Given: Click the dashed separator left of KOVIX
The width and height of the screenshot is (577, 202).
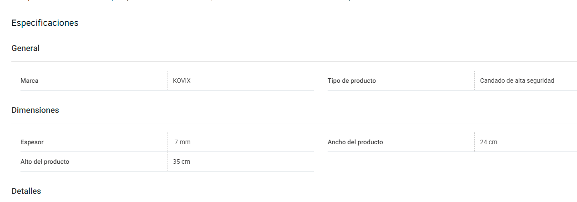Looking at the screenshot, I should pyautogui.click(x=167, y=81).
